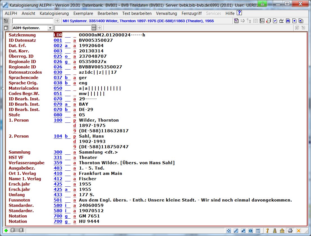The width and height of the screenshot is (311, 236).
Task: Click the globe icon in status bar
Action: point(250,231)
